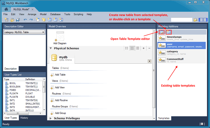Image resolution: width=210 pixels, height=128 pixels.
Task: Click the Add Group icon
Action: (x=52, y=113)
